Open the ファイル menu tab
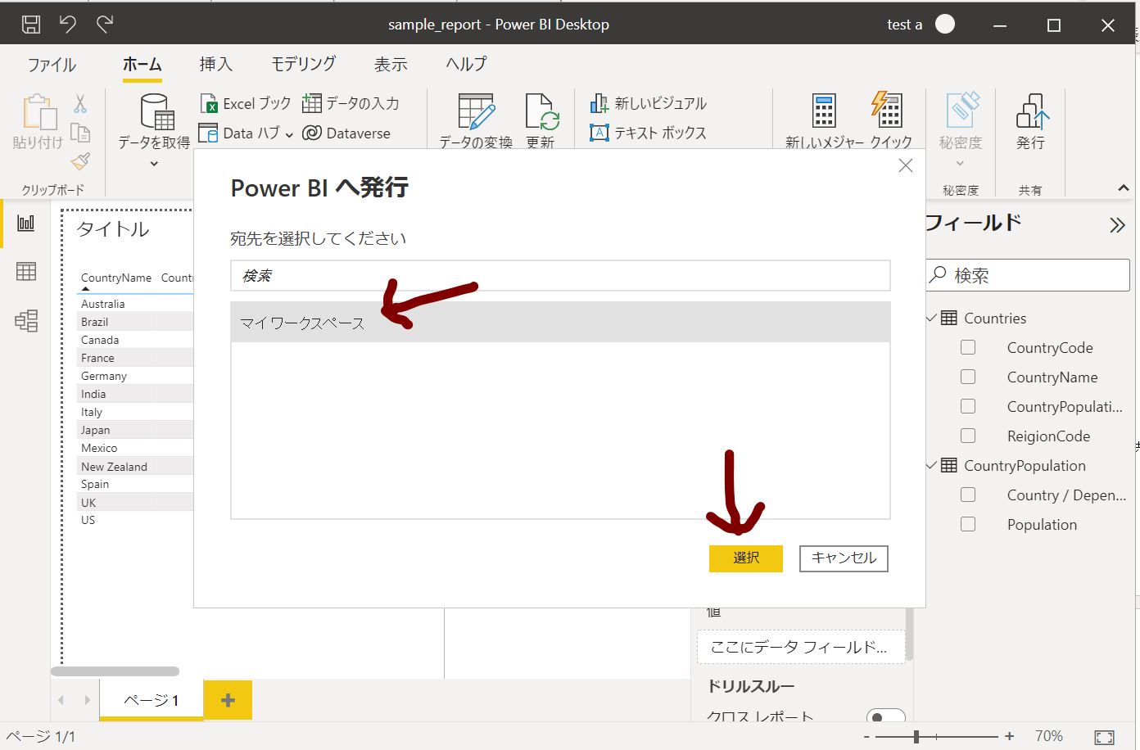Viewport: 1140px width, 750px height. point(52,64)
